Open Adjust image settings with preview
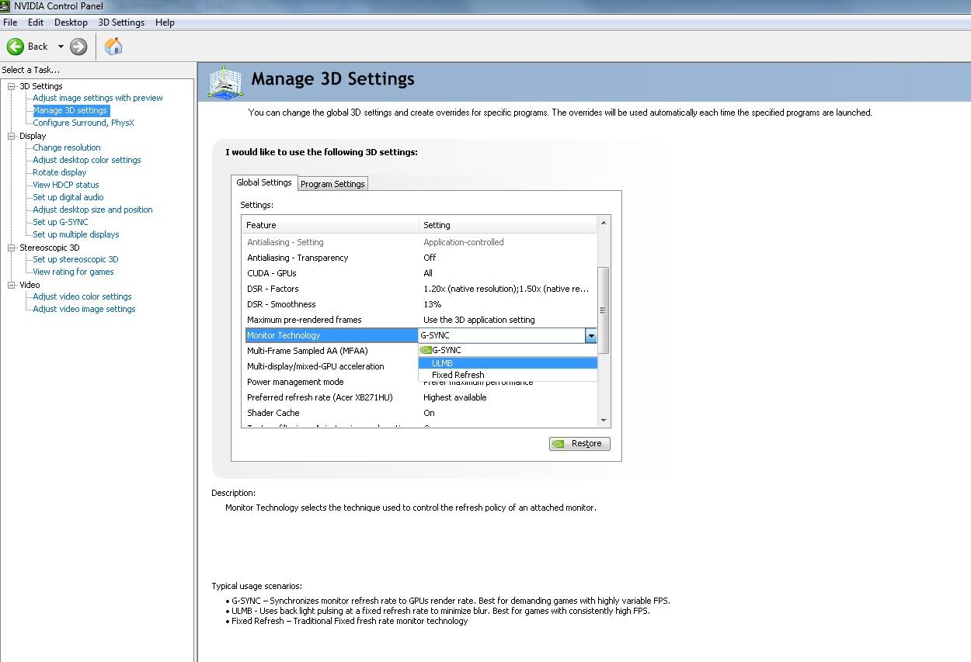The height and width of the screenshot is (662, 971). (x=98, y=98)
